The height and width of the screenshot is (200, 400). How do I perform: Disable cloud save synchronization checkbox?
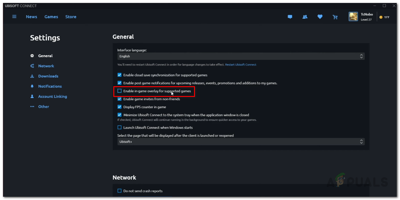click(x=120, y=75)
